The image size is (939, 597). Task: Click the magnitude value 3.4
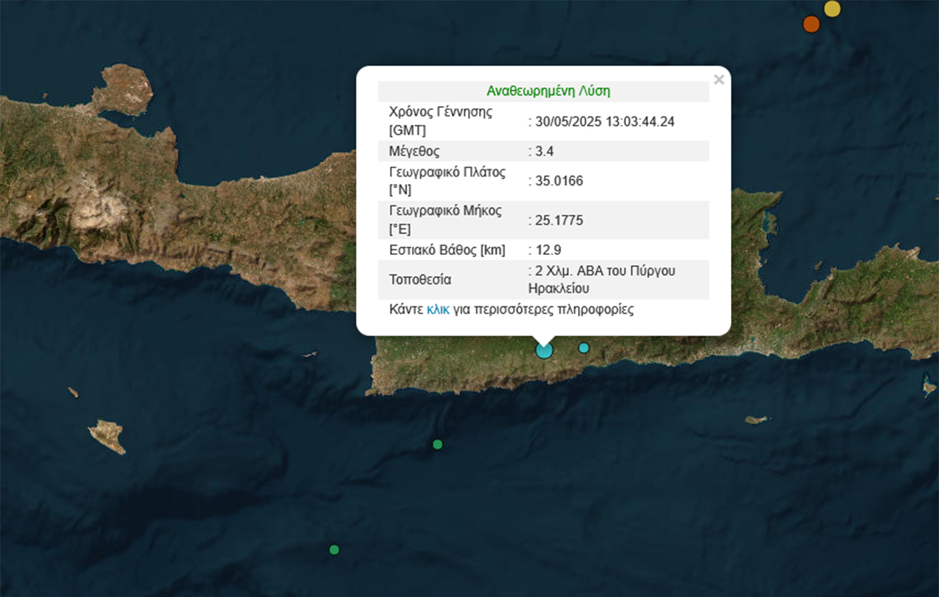pyautogui.click(x=544, y=151)
